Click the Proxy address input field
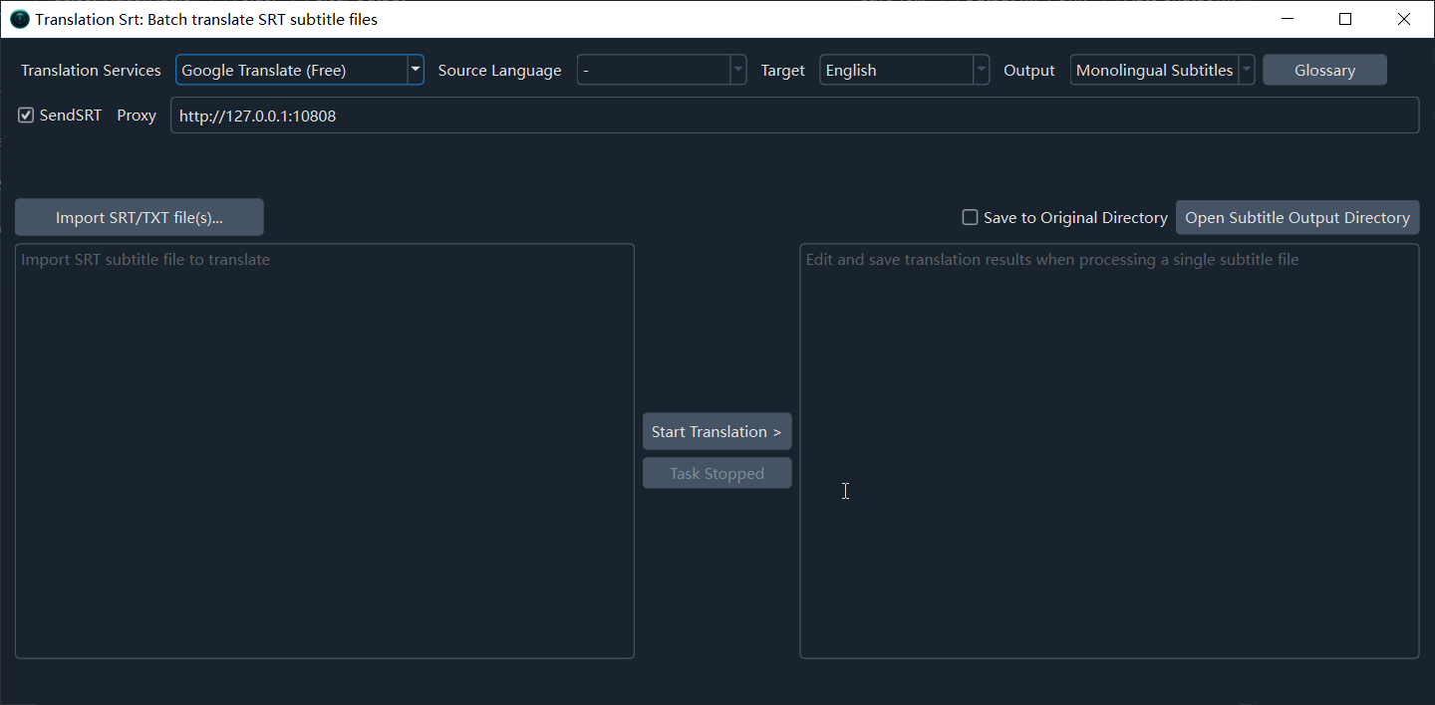 tap(794, 116)
